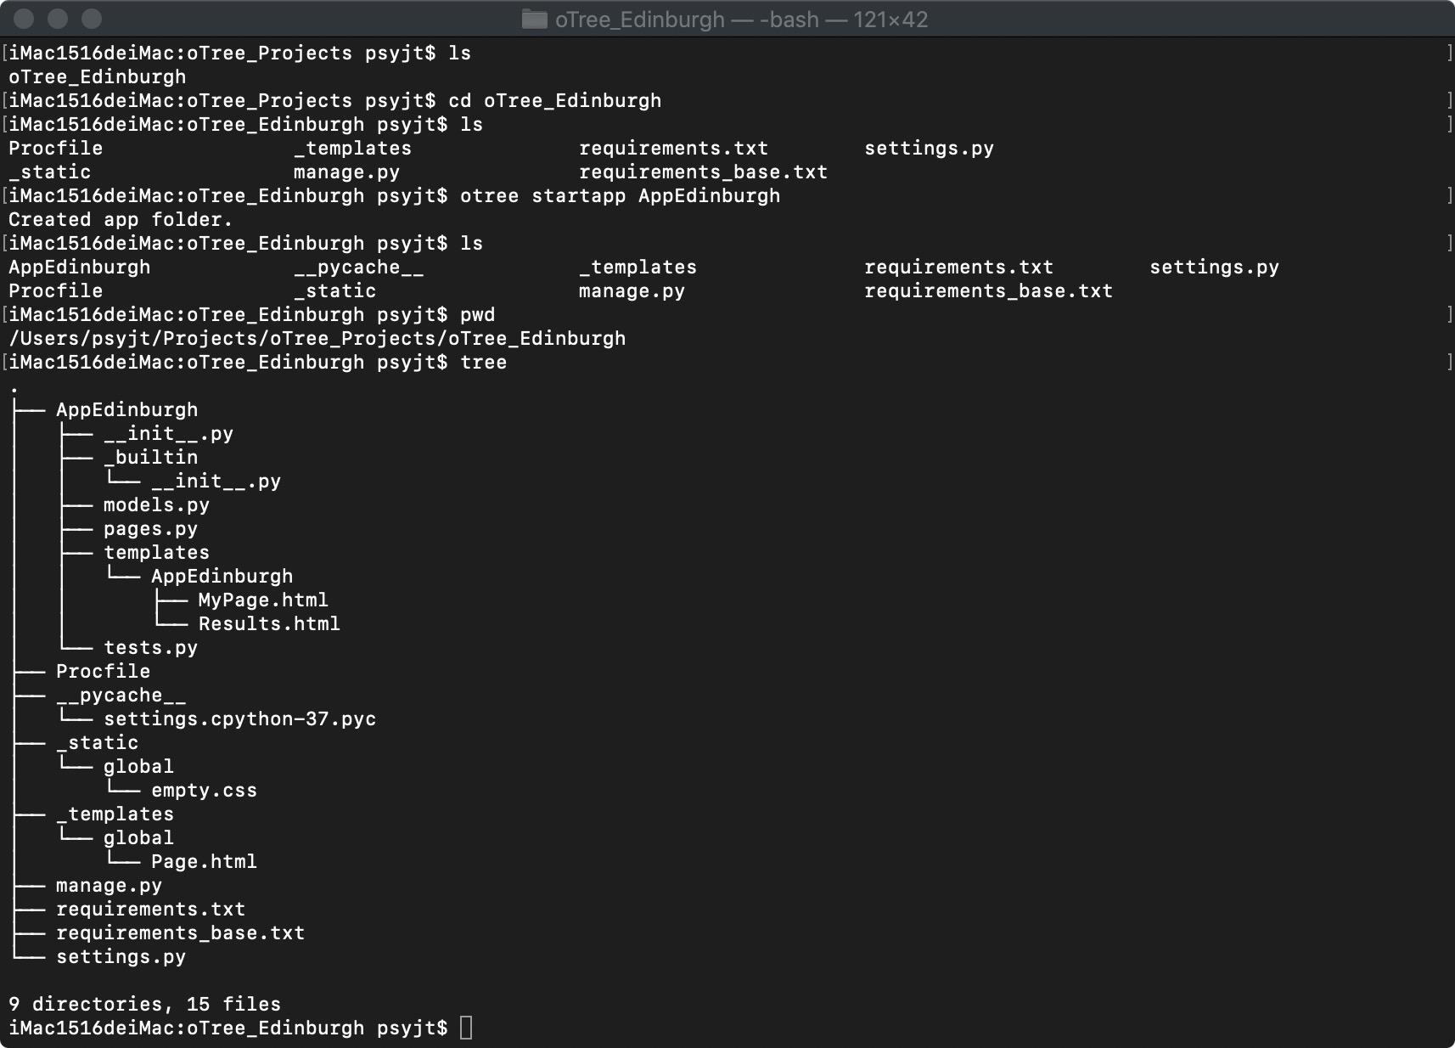Select Results.html in the tree output
Image resolution: width=1455 pixels, height=1048 pixels.
(x=269, y=623)
